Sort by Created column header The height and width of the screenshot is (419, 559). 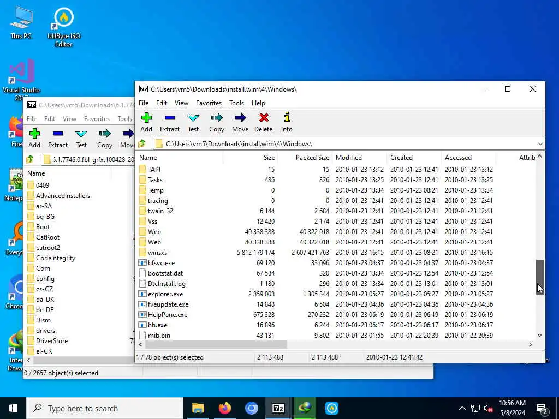414,158
